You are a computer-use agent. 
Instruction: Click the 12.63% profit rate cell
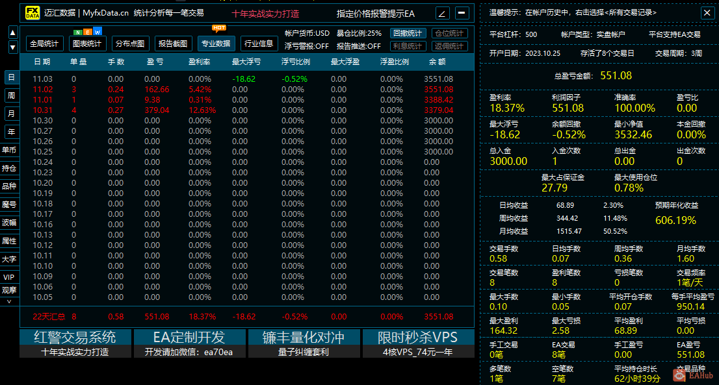pos(202,110)
